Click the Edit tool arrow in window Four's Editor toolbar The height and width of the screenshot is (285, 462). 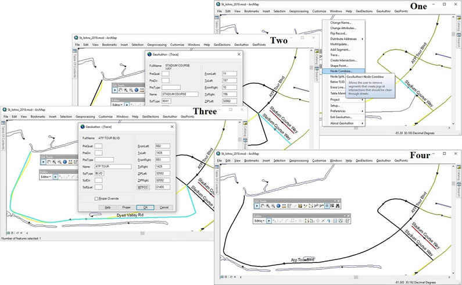pyautogui.click(x=270, y=220)
